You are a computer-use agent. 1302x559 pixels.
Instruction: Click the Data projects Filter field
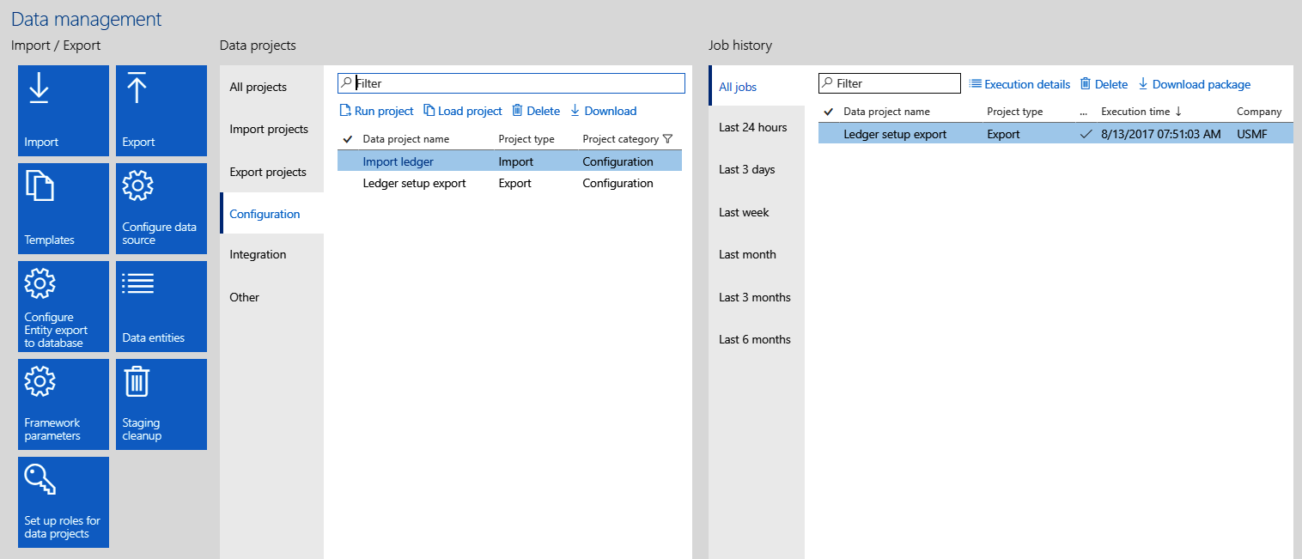pos(515,83)
